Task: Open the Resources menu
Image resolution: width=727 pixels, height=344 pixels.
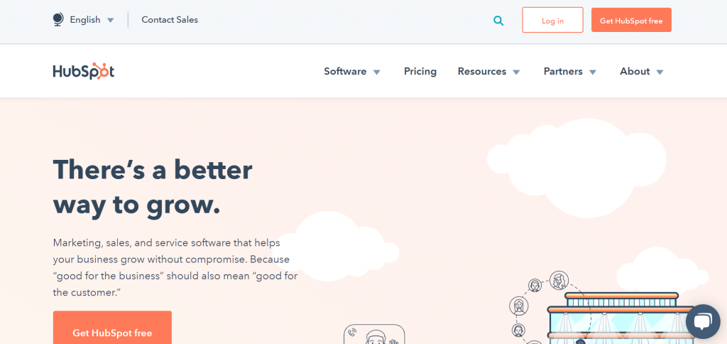Action: 482,72
